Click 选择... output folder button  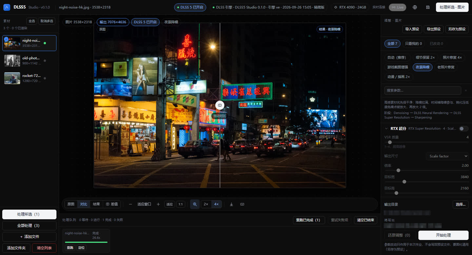coord(461,205)
